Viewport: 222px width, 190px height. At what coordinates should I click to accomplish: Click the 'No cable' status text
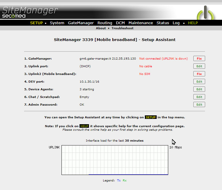click(145, 66)
